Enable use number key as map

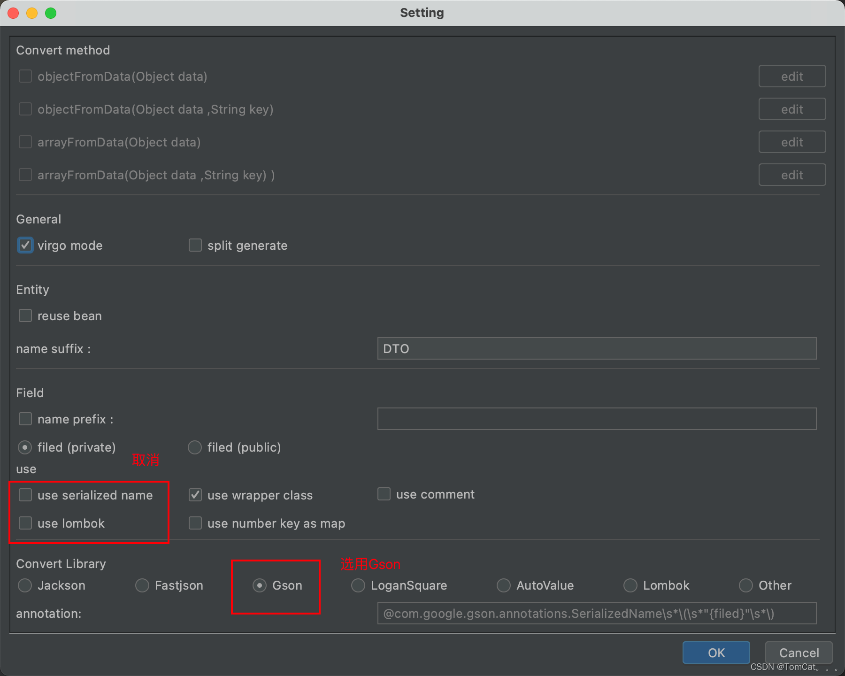pyautogui.click(x=195, y=523)
